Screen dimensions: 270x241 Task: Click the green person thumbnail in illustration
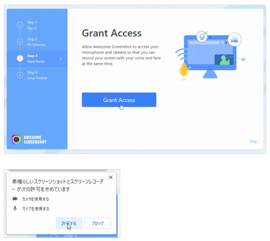[224, 60]
